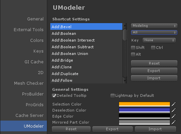Enable Lightmap by Default
The image size is (181, 134).
[113, 96]
